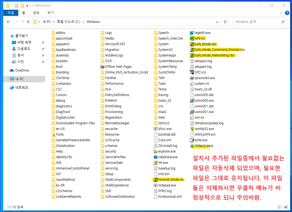Viewport: 292px width, 212px height.
Task: Click the new folder icon in title bar
Action: (x=22, y=6)
